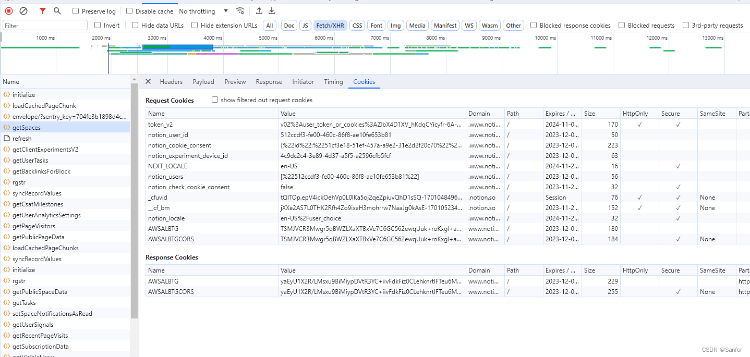Import HAR file using upload icon

(259, 10)
